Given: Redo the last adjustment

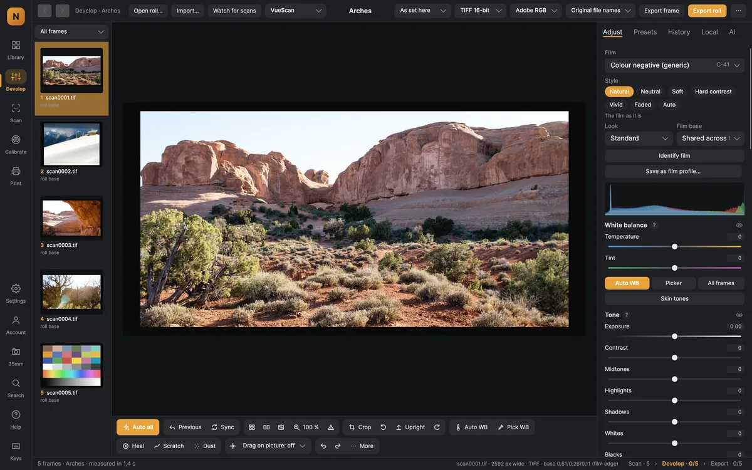Looking at the screenshot, I should (x=338, y=446).
